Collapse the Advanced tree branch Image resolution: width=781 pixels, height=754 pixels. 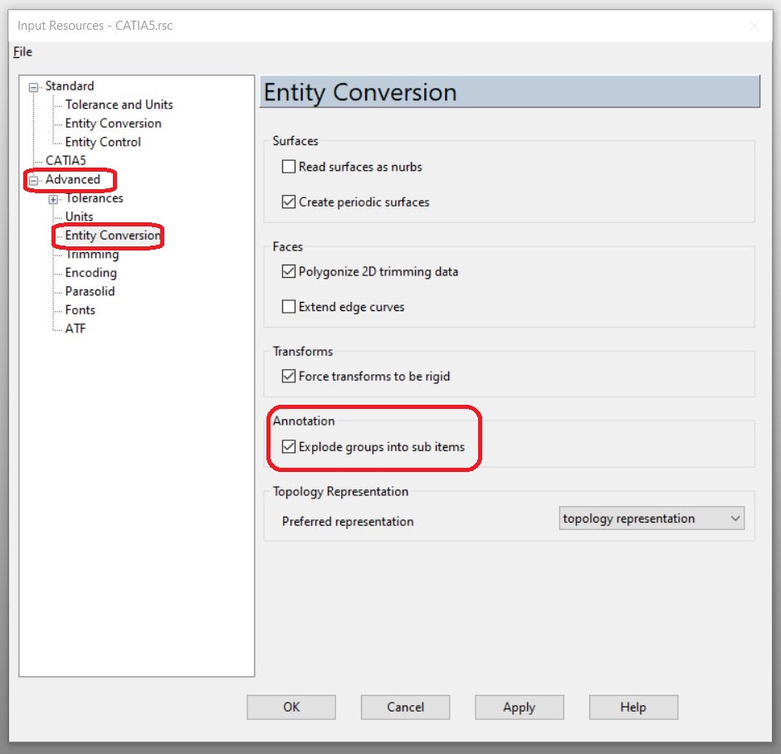pos(32,180)
